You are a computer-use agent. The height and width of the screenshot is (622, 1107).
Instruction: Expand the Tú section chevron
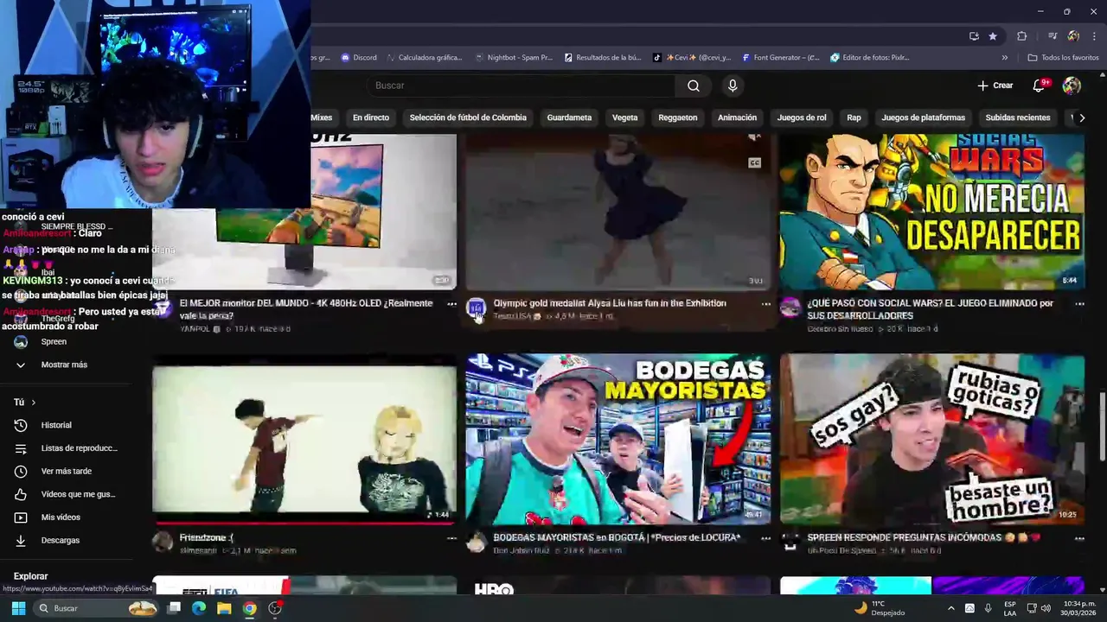click(x=34, y=403)
